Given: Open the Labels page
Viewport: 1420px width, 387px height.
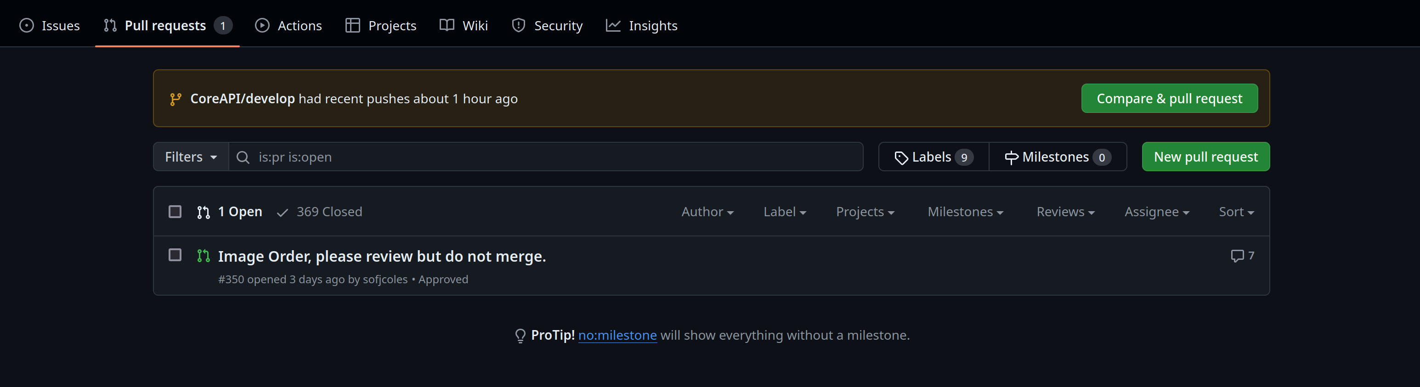Looking at the screenshot, I should click(x=933, y=157).
